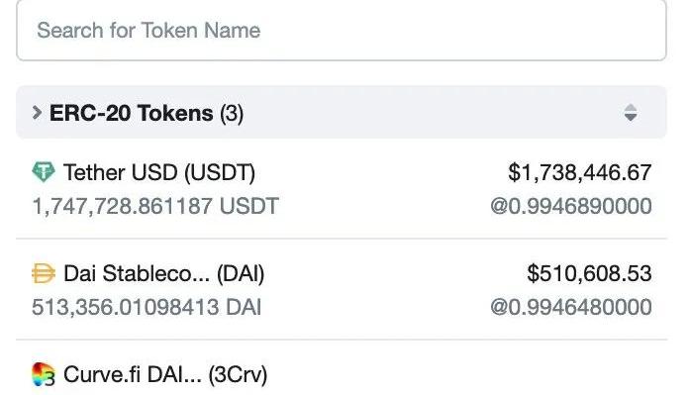
Task: Click the $1,738,446.67 USDT value
Action: (x=579, y=172)
